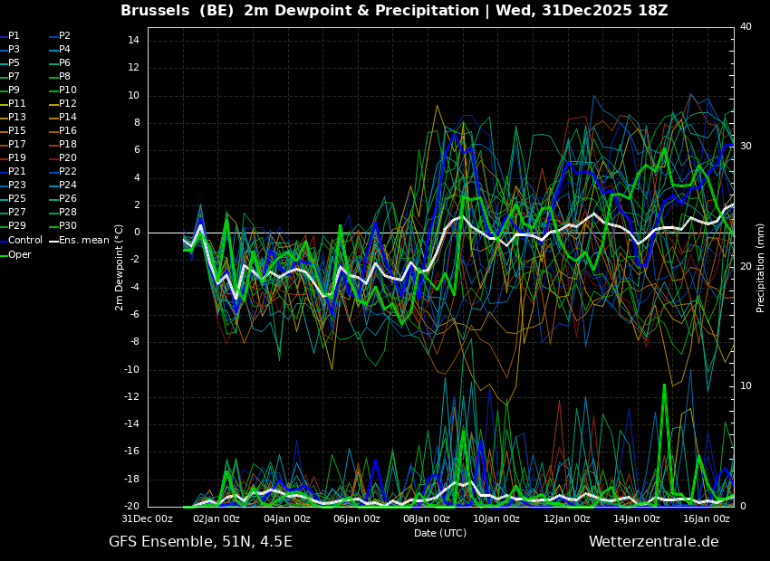770x561 pixels.
Task: Pick the P17 legend label
Action: click(16, 144)
